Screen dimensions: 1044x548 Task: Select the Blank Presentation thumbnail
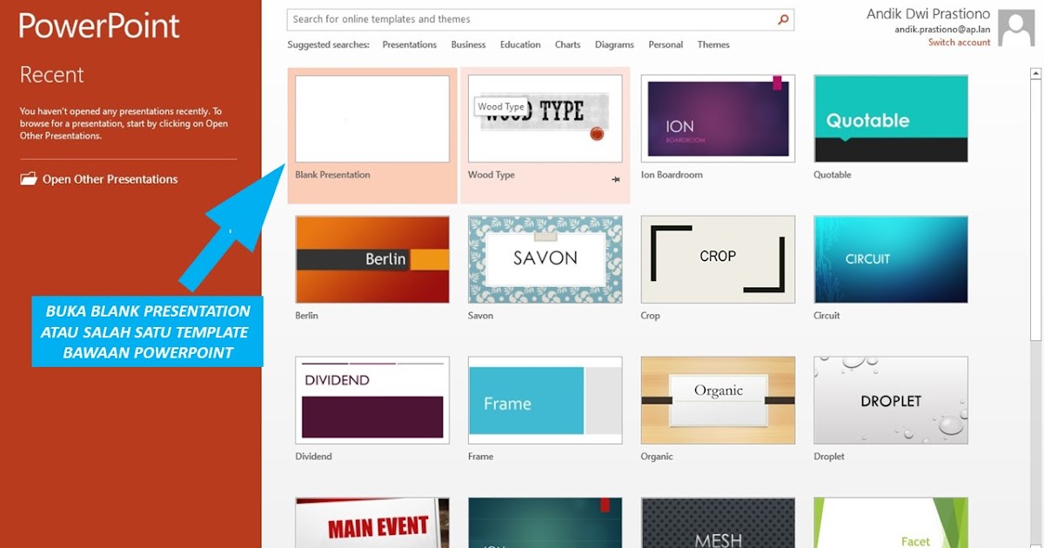(372, 118)
